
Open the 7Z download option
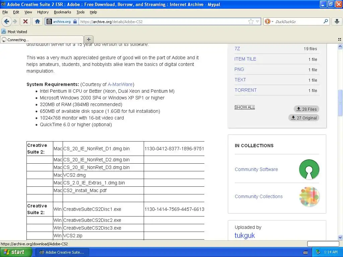[237, 49]
